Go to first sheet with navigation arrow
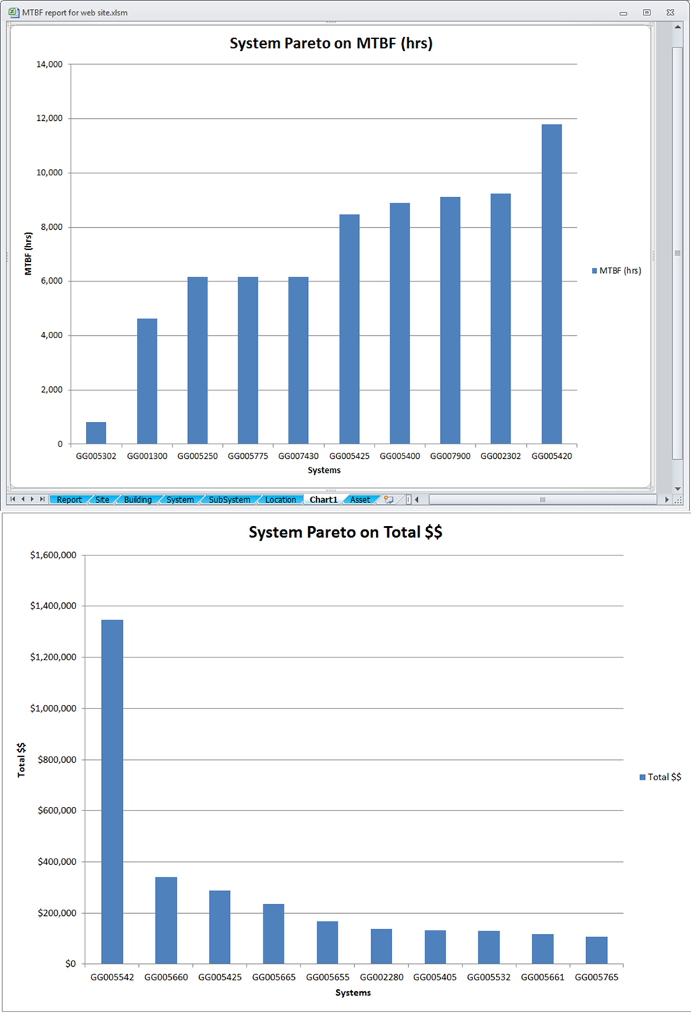Image resolution: width=691 pixels, height=1013 pixels. [x=13, y=500]
